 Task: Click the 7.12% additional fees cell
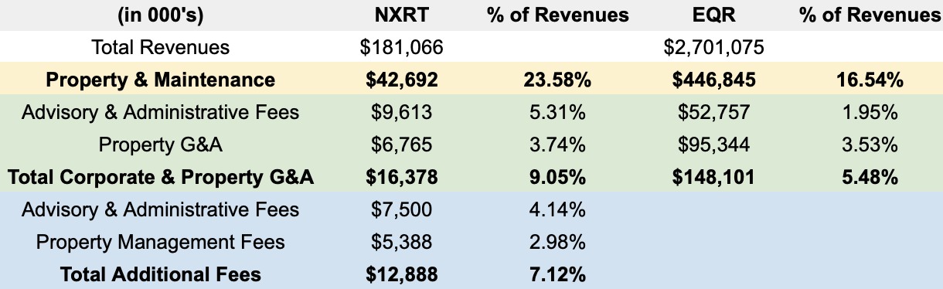(557, 274)
